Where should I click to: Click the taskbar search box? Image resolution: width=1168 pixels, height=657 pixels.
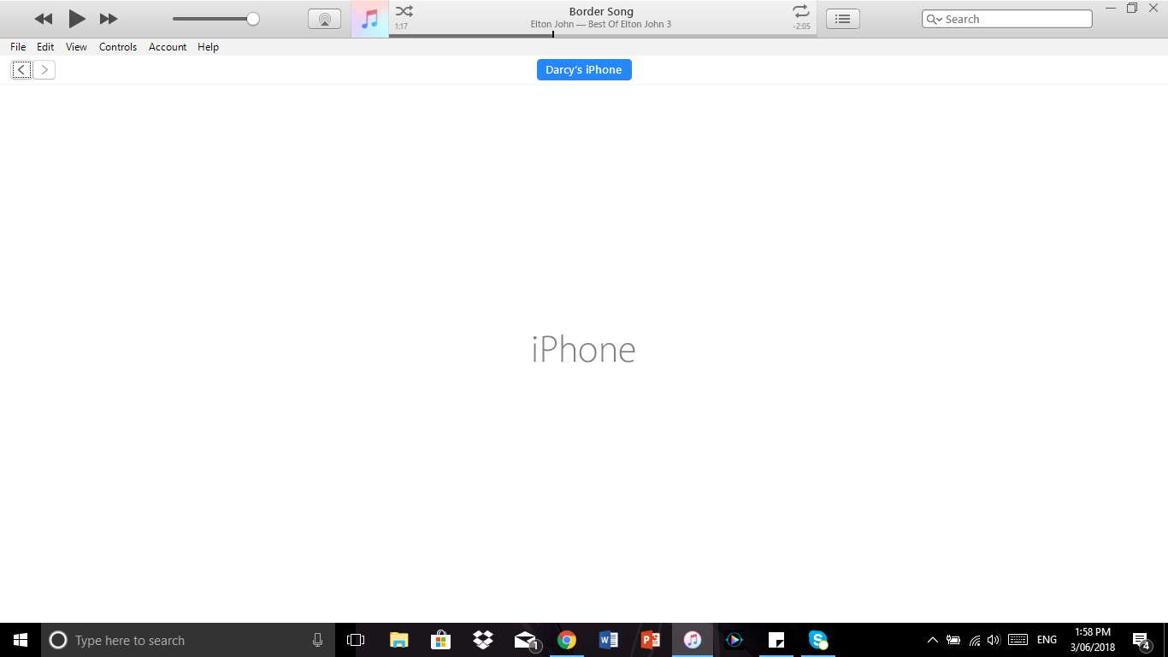pos(188,640)
